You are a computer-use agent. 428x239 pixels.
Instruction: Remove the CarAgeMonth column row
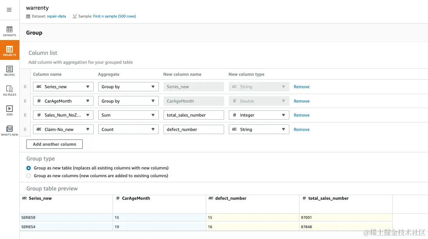click(301, 101)
